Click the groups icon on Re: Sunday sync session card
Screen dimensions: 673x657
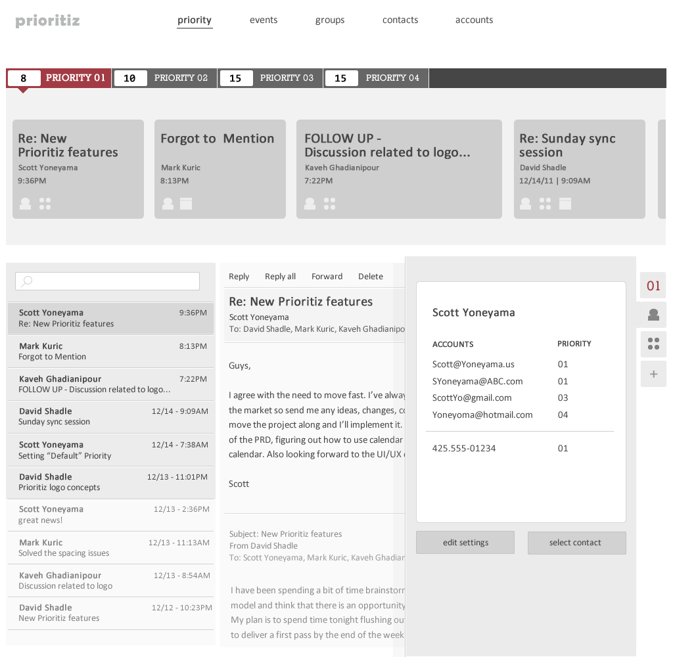pos(545,204)
